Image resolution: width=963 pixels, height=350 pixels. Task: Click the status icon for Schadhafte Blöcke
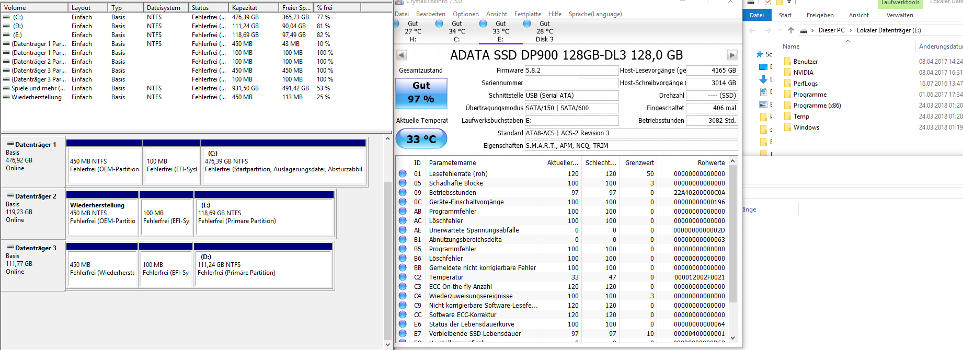pyautogui.click(x=403, y=183)
